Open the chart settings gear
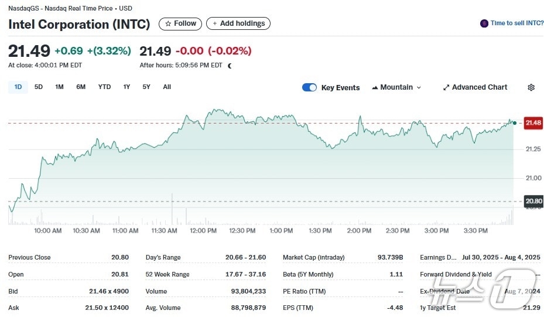 pos(531,87)
